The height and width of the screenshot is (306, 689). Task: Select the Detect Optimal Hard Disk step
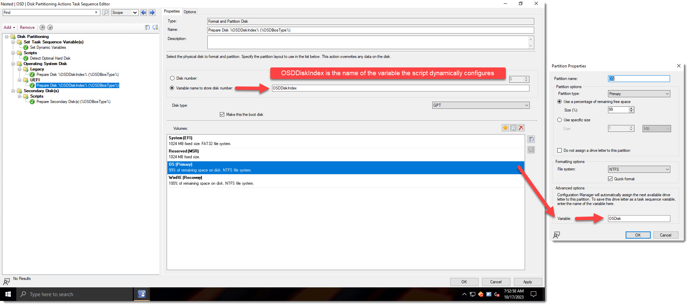click(x=50, y=58)
